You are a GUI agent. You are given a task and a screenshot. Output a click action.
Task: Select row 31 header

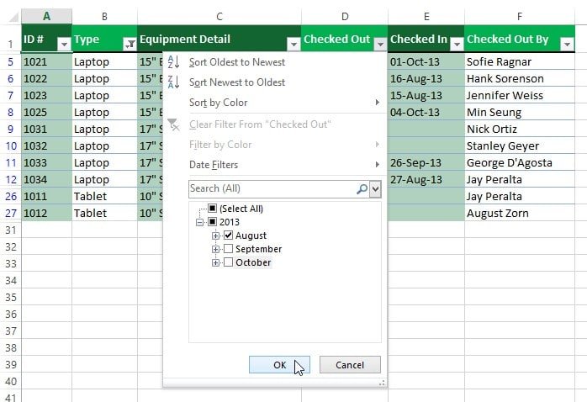(x=10, y=230)
